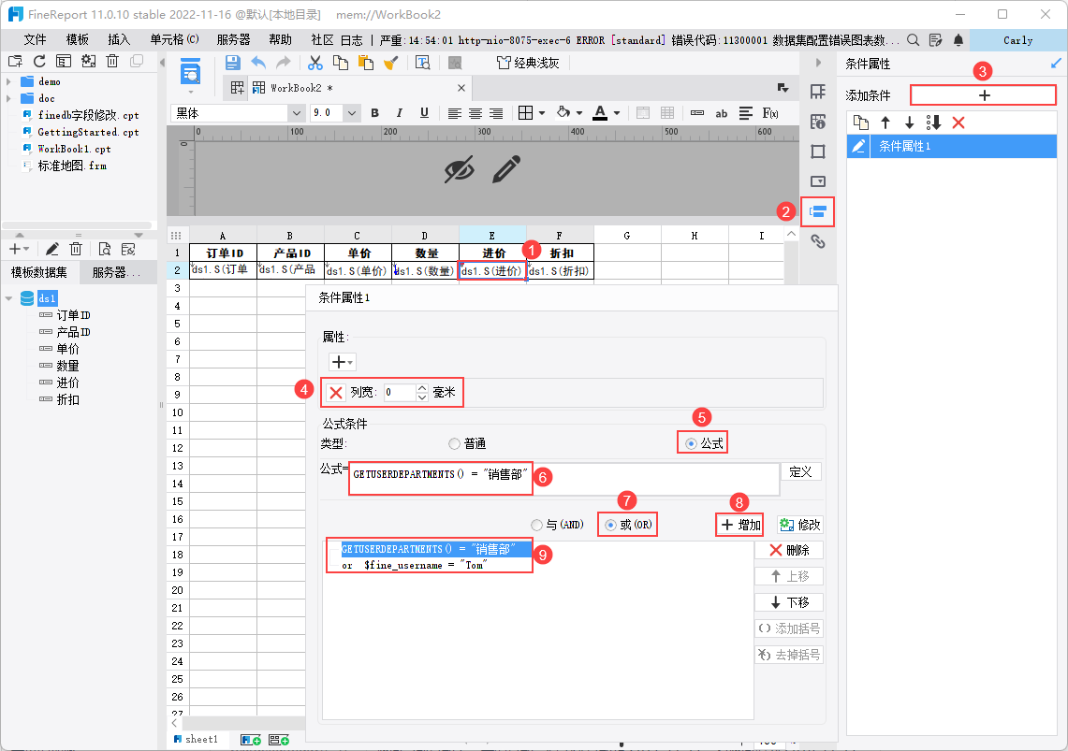Image resolution: width=1068 pixels, height=751 pixels.
Task: Expand the demo folder
Action: (8, 81)
